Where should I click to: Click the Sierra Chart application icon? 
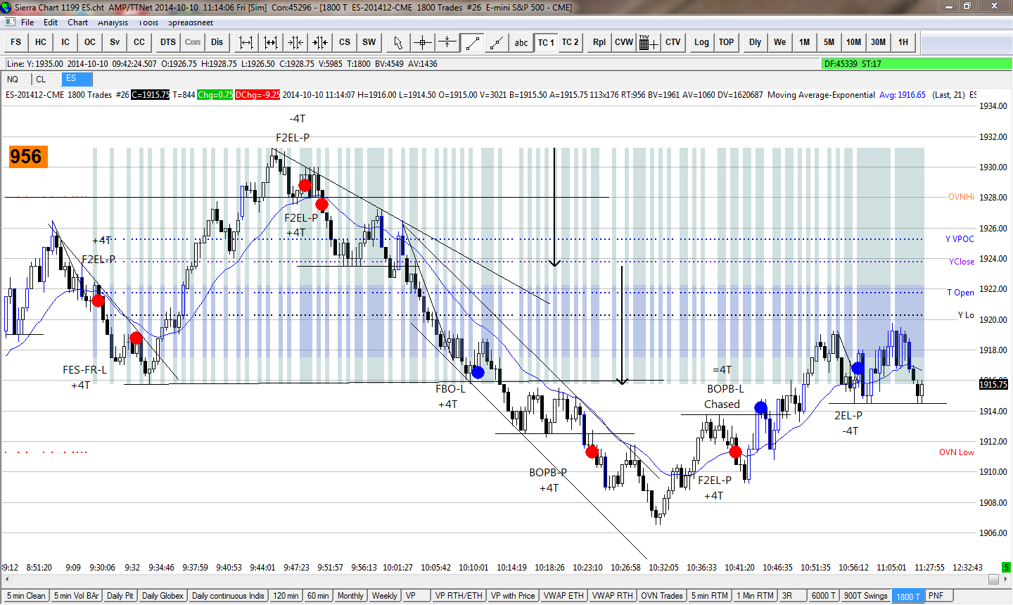coord(6,7)
